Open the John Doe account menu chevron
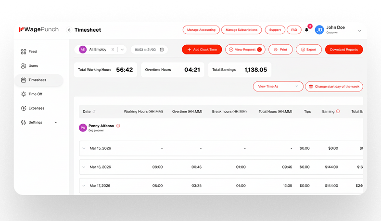 tap(359, 30)
